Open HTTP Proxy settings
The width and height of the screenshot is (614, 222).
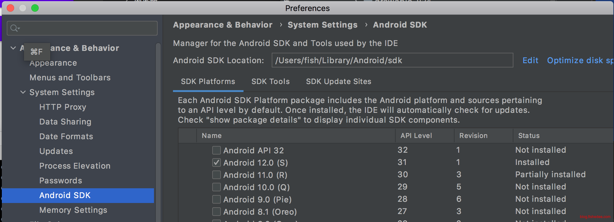tap(63, 107)
